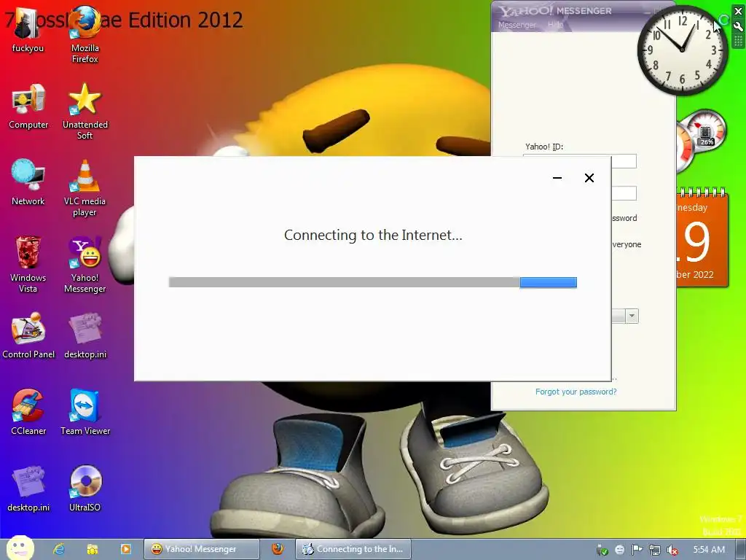The image size is (746, 560).
Task: Open the Control Panel desktop icon
Action: 28,335
